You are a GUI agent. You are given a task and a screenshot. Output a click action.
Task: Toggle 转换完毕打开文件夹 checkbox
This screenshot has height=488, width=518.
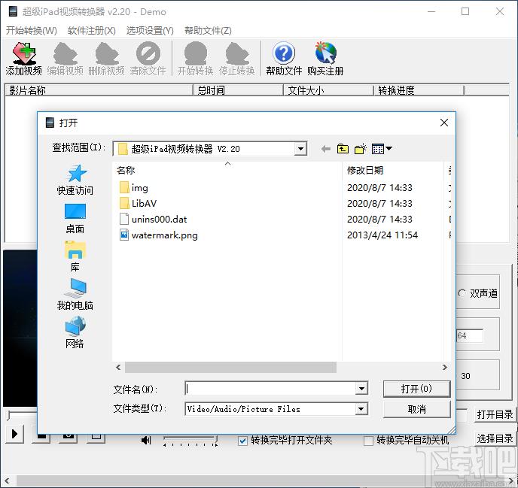pyautogui.click(x=242, y=441)
